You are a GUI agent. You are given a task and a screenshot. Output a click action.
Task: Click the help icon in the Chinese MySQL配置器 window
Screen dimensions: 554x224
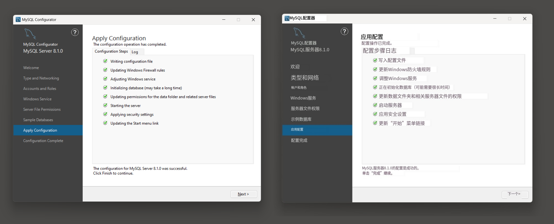[x=344, y=31]
